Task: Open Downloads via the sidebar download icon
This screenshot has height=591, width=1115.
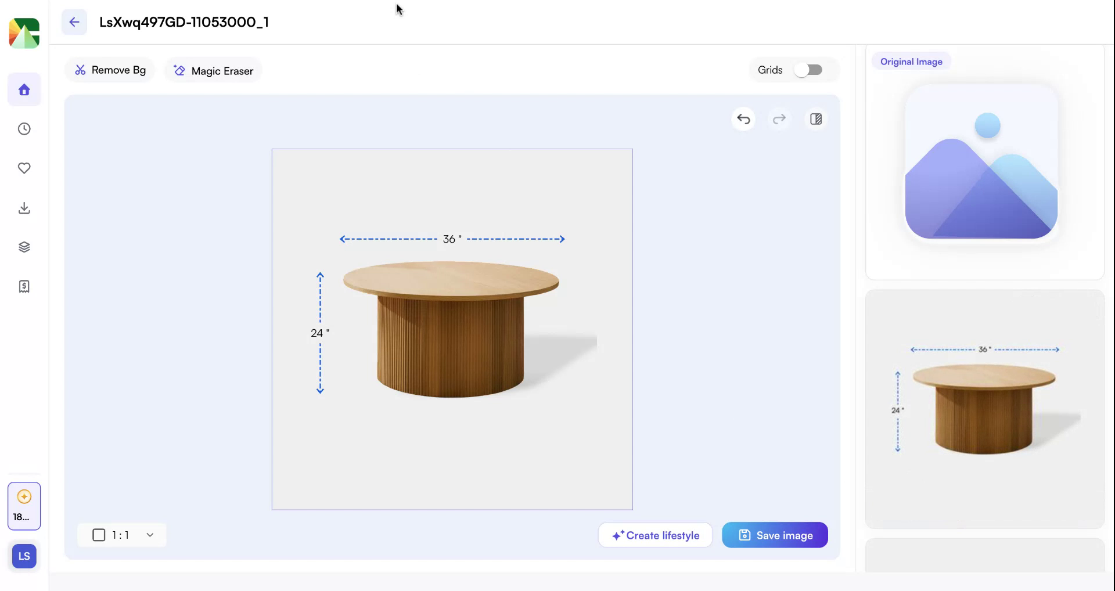Action: pos(24,208)
